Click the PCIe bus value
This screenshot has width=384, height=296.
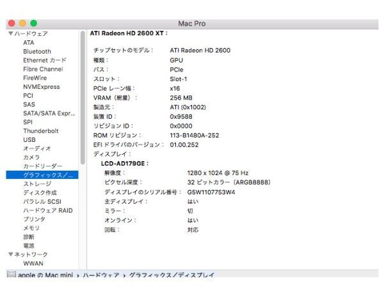click(x=177, y=70)
